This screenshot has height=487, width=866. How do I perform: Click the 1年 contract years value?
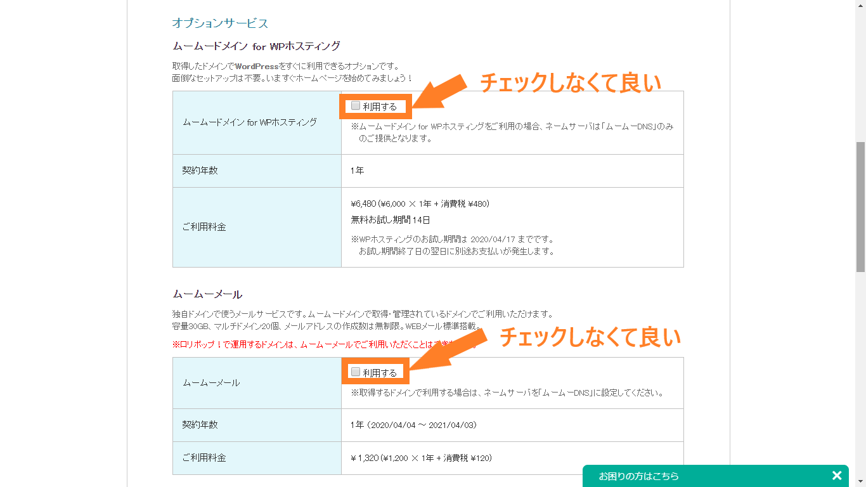357,171
